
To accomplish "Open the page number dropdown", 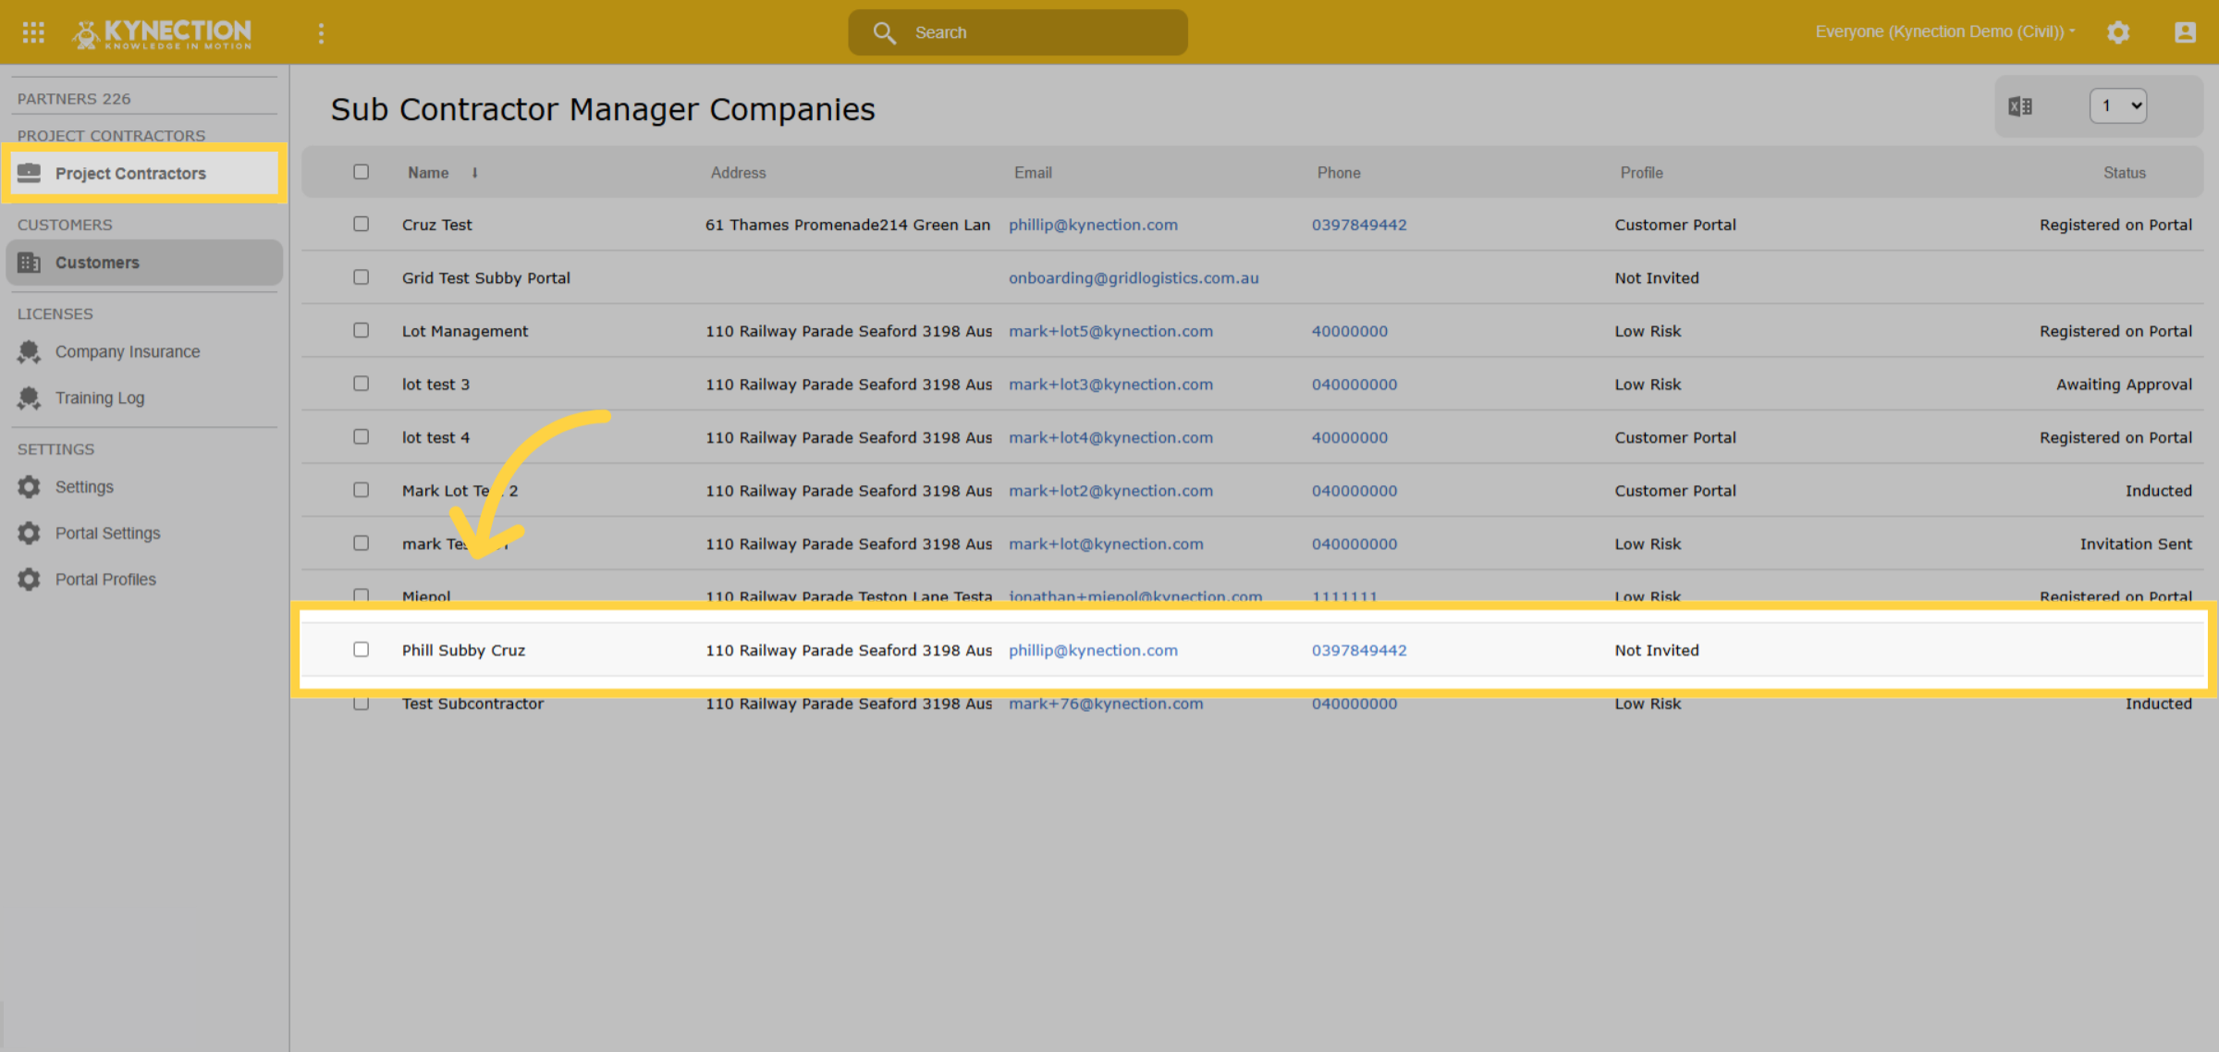I will (2117, 105).
